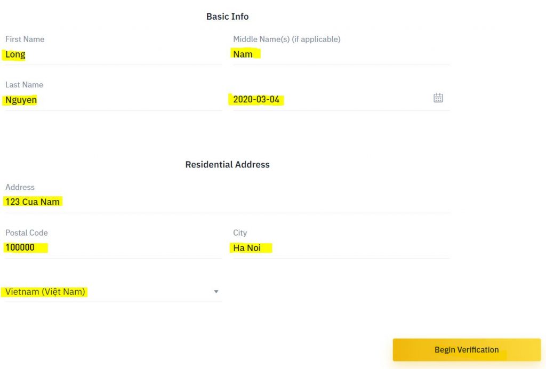Viewport: 546px width, 369px height.
Task: Click the Address label above 123 Cua Nam
Action: coord(20,187)
